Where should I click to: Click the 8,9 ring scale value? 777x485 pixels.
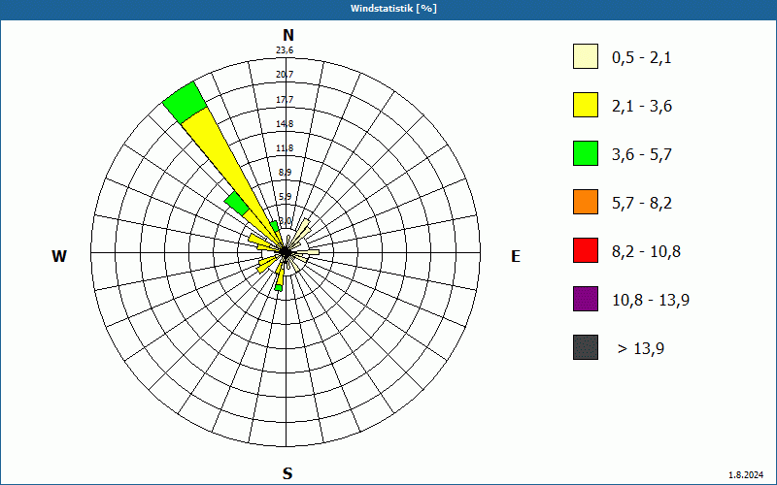coord(285,173)
